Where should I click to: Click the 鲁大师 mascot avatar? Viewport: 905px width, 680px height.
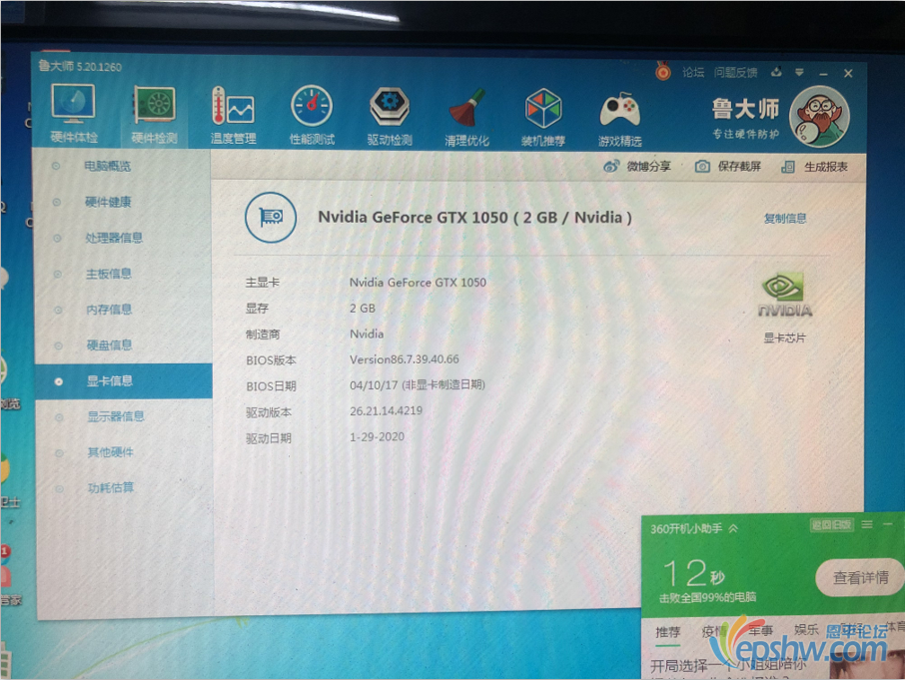point(819,117)
